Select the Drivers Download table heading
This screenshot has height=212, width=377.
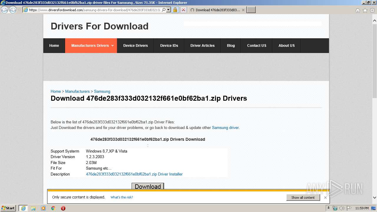(x=148, y=139)
